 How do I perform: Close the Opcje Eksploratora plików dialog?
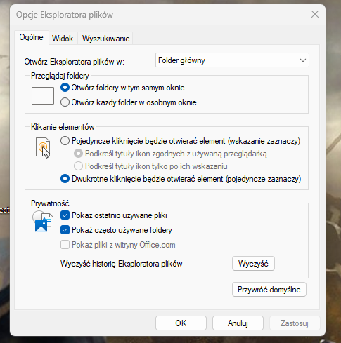pyautogui.click(x=315, y=14)
